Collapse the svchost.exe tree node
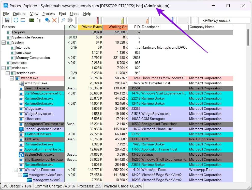The height and width of the screenshot is (190, 252). click(x=12, y=78)
